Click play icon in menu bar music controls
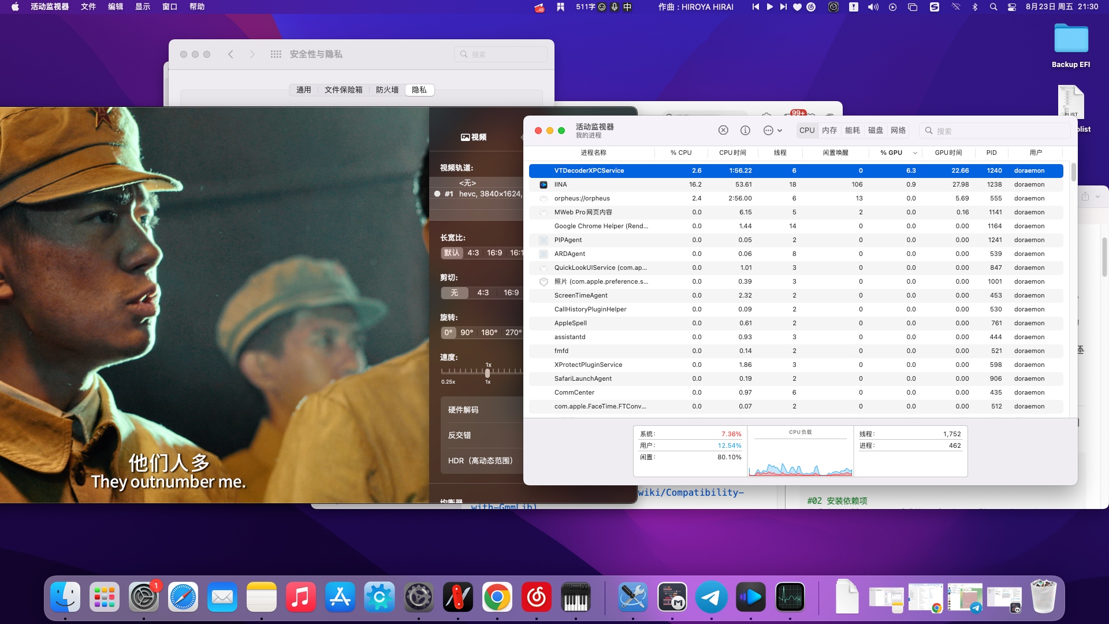 (x=769, y=7)
